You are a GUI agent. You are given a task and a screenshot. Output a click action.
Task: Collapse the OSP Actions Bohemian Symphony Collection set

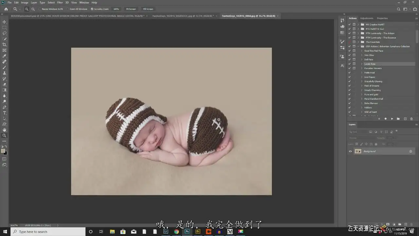click(358, 46)
